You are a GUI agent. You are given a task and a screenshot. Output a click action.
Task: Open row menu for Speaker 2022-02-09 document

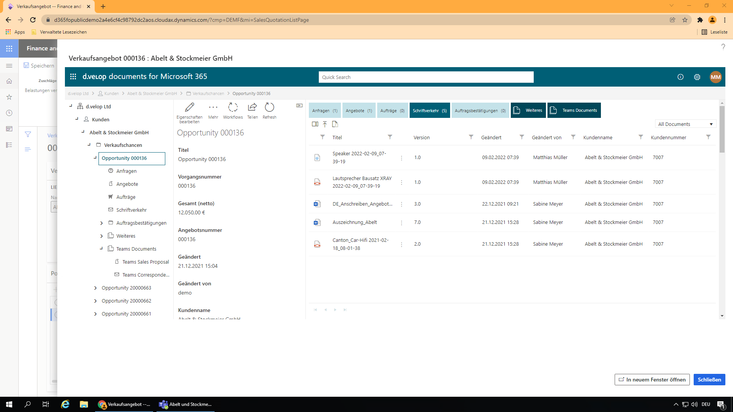pyautogui.click(x=401, y=158)
